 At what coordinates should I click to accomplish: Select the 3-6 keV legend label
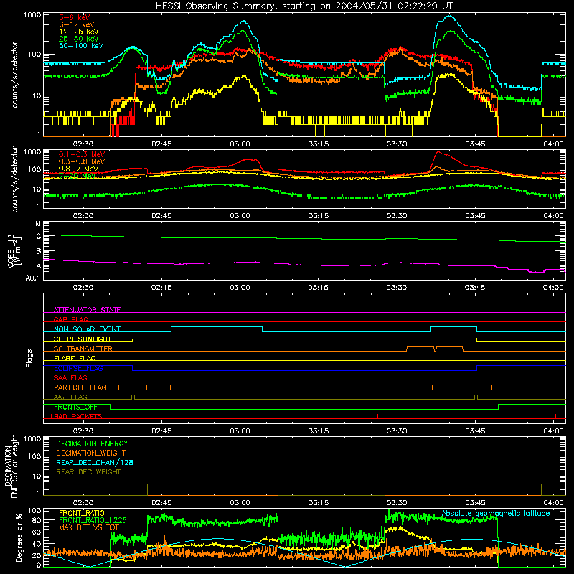75,17
